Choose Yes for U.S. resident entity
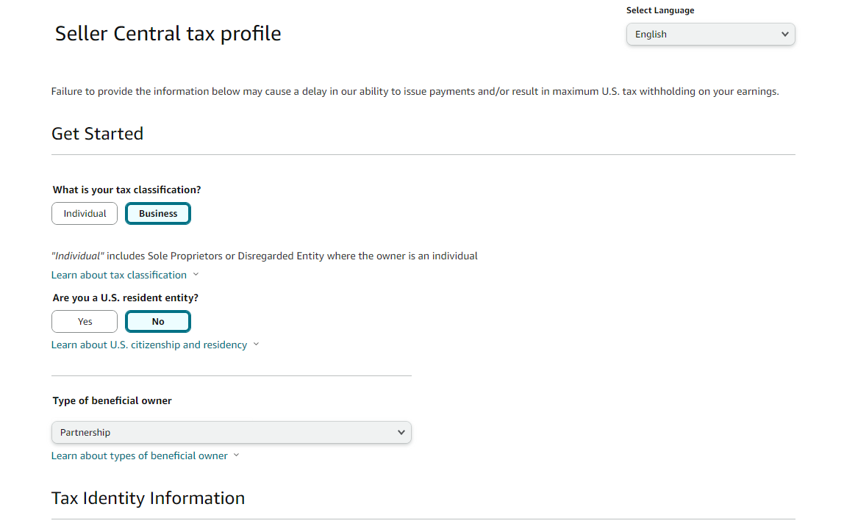This screenshot has width=844, height=529. 85,322
